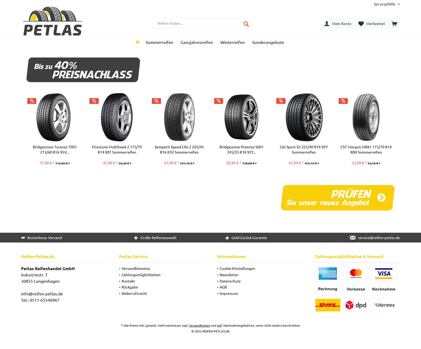Open the Impressum footer link
The width and height of the screenshot is (421, 349).
coord(229,294)
